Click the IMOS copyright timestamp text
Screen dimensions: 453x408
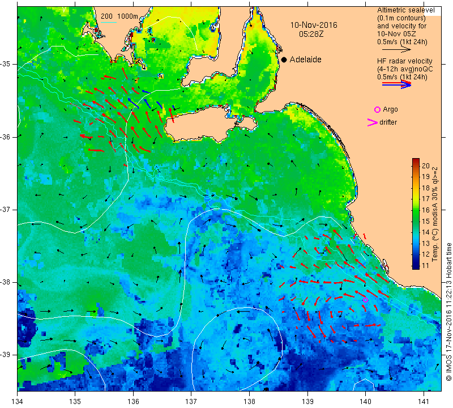[448, 312]
